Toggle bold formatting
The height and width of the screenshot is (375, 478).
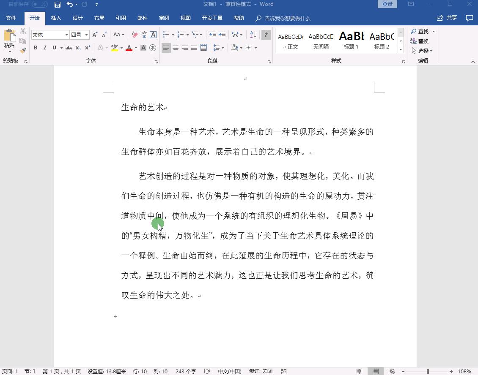(x=36, y=48)
